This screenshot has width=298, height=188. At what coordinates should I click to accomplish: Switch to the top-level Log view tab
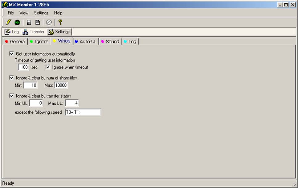pyautogui.click(x=12, y=32)
